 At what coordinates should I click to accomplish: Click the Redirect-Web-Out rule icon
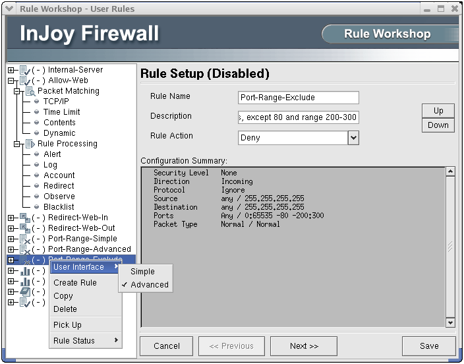click(25, 228)
